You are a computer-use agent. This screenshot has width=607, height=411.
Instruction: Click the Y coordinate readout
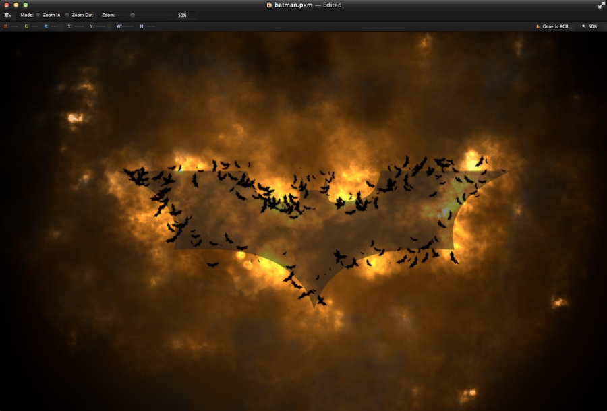pos(98,26)
